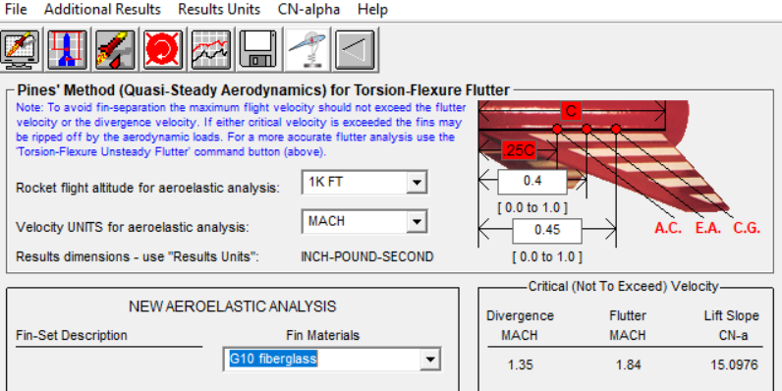Open the Additional Results menu
The image size is (782, 391).
pyautogui.click(x=102, y=10)
